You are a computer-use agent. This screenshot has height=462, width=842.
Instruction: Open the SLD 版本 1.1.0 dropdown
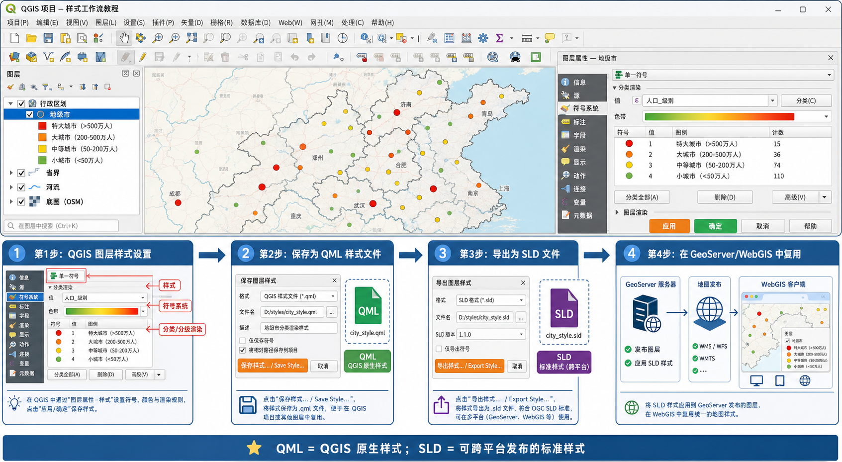[491, 334]
